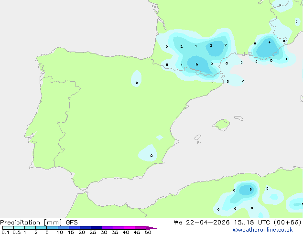The image size is (303, 234).
Task: Click the '4' rainfall value in southeast France
Action: pos(270,43)
